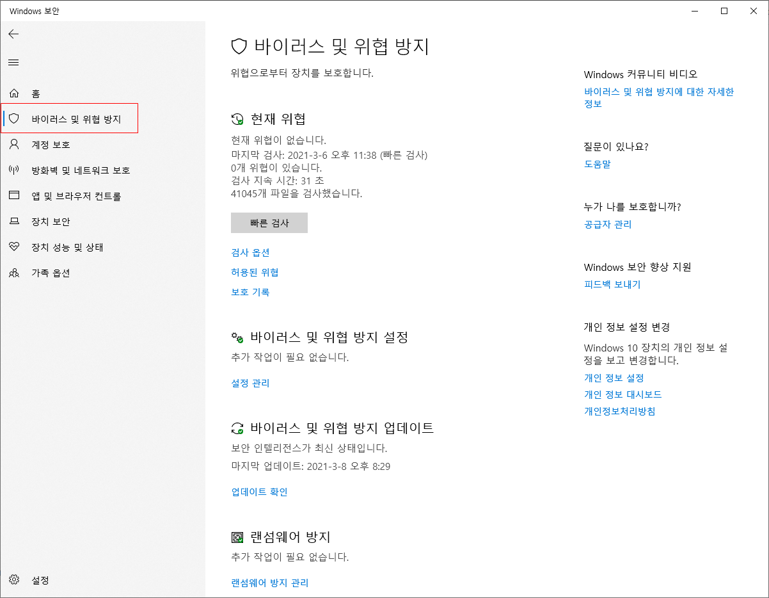Click the 설정 관리 link

pos(250,383)
